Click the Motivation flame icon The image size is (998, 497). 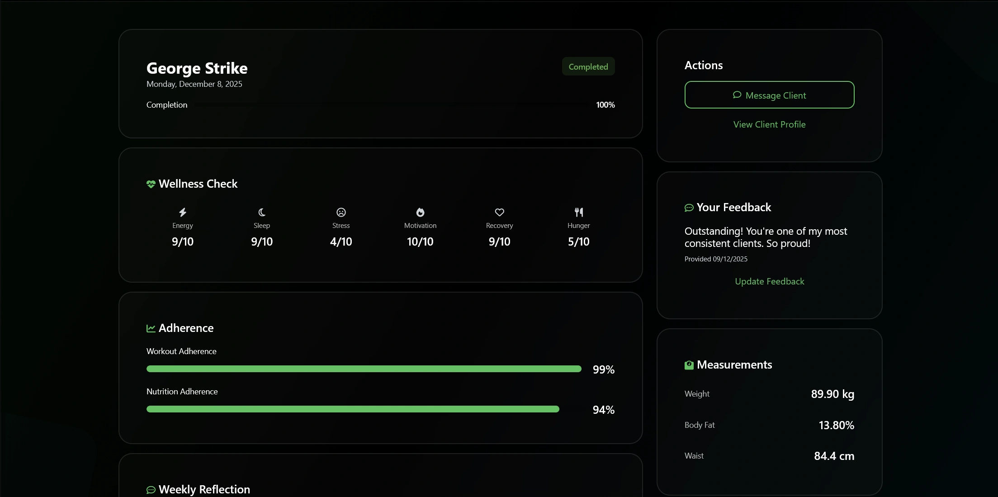click(420, 212)
